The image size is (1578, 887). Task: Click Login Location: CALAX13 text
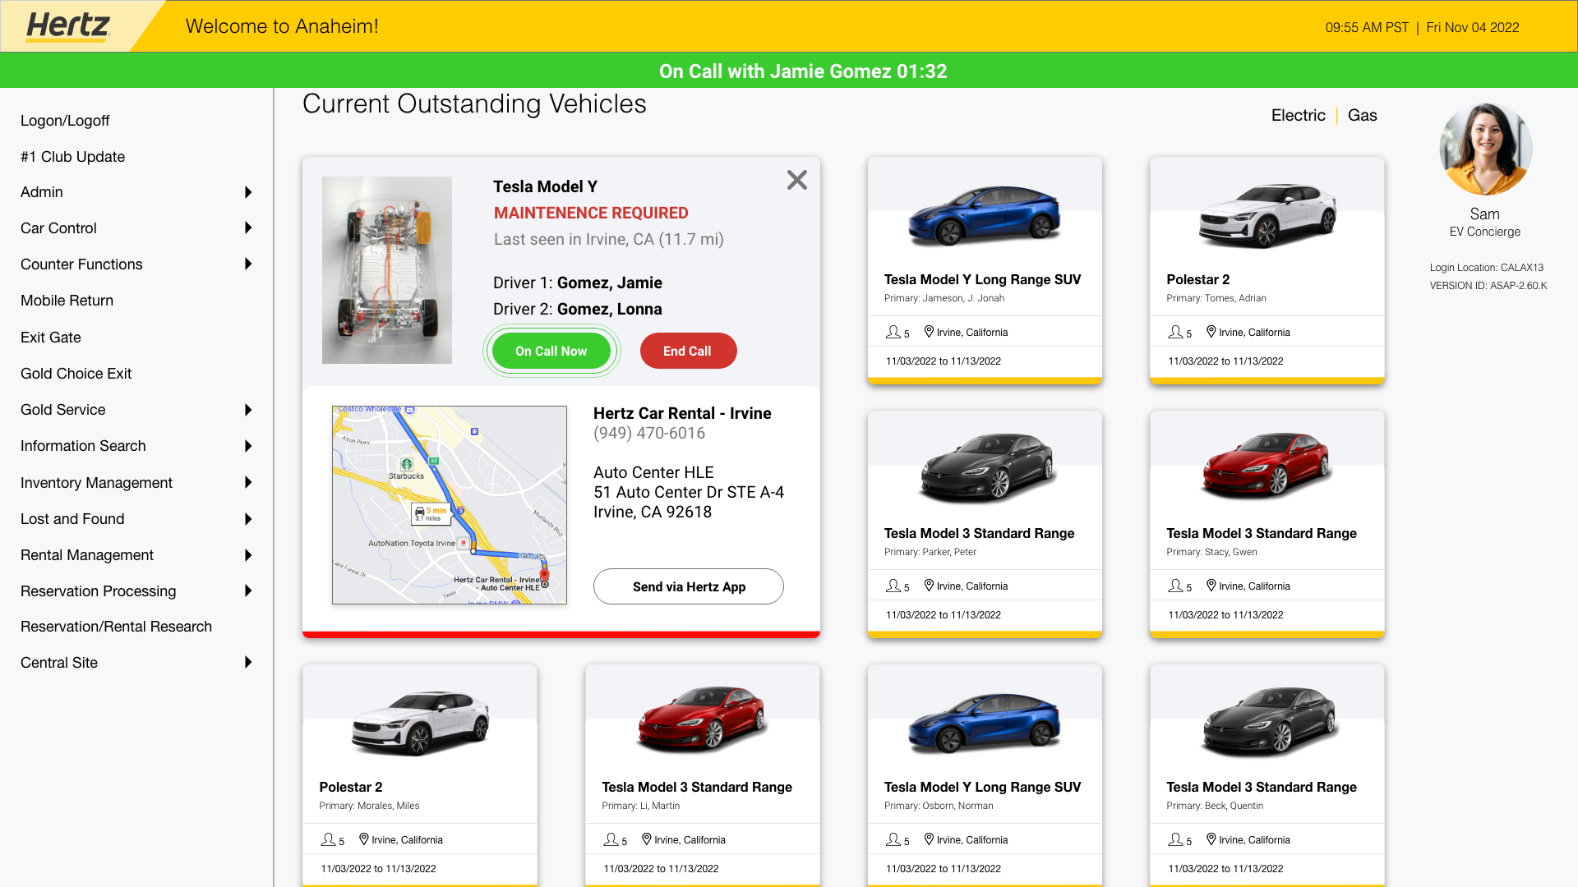click(x=1486, y=268)
